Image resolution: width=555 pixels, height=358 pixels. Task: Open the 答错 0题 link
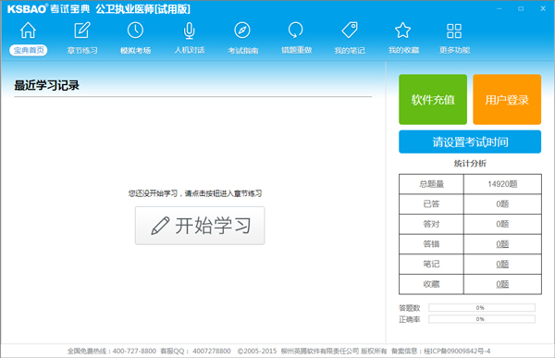tap(502, 244)
